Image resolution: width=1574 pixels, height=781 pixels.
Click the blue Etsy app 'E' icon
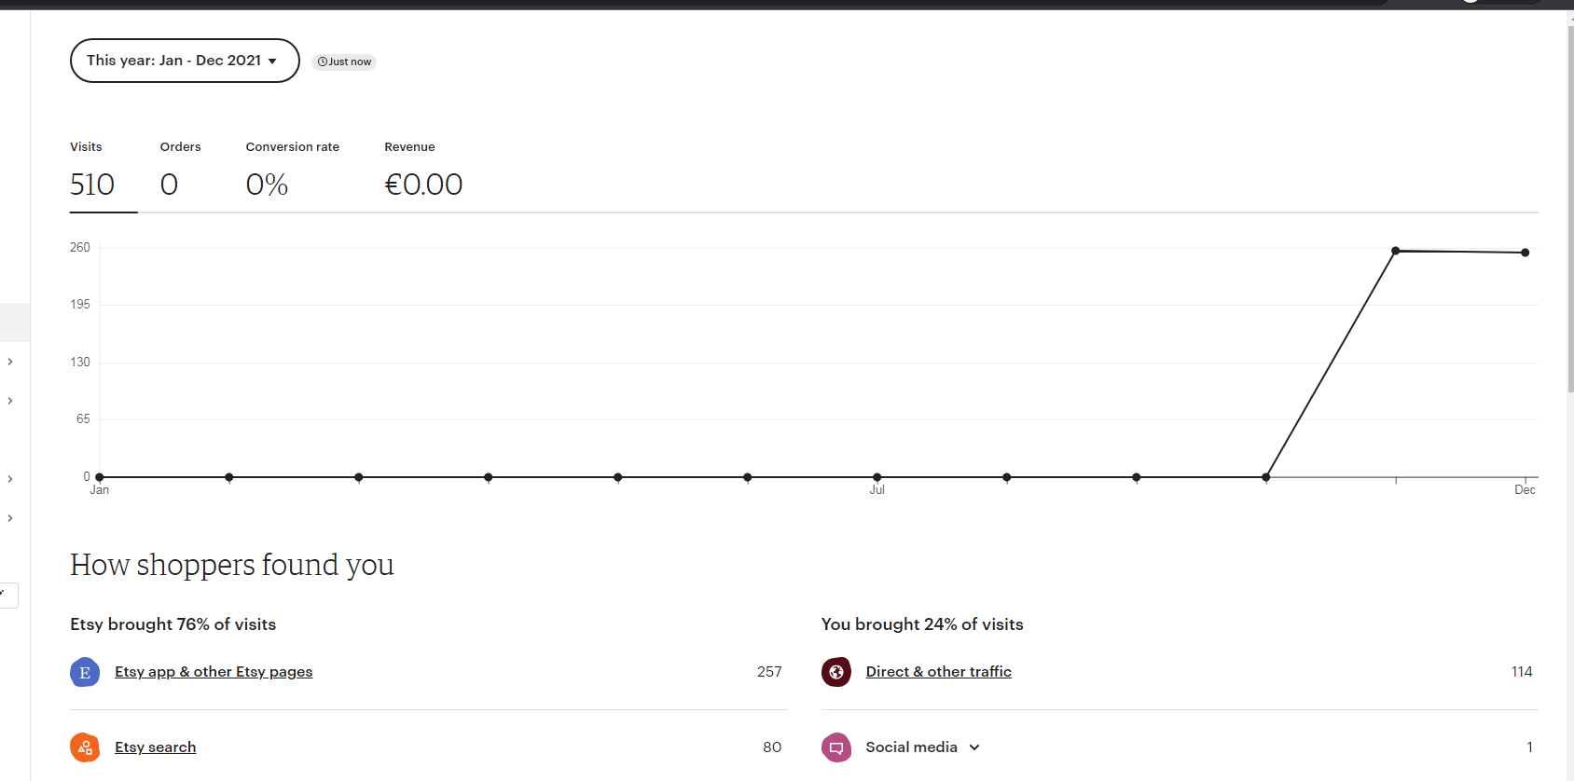point(85,672)
